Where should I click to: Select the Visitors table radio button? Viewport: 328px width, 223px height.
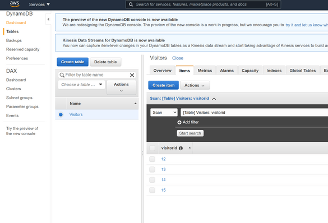(x=61, y=114)
